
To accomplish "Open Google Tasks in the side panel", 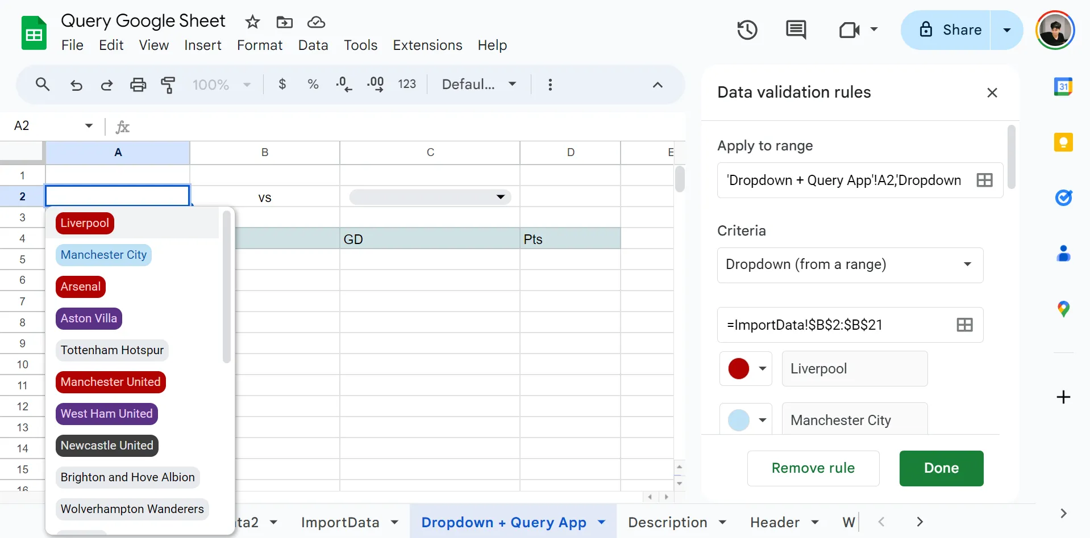I will (1064, 197).
